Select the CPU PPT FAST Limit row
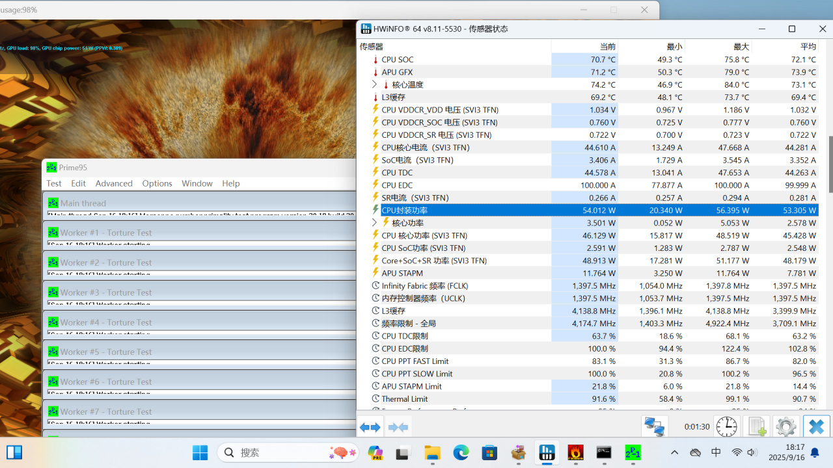Image resolution: width=833 pixels, height=468 pixels. click(x=588, y=361)
